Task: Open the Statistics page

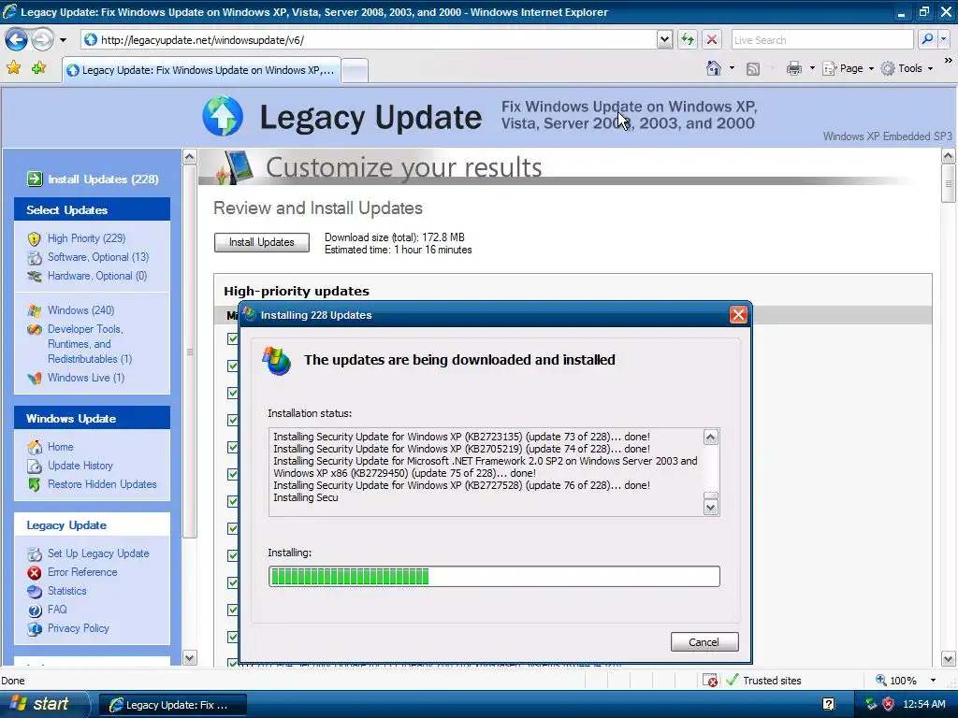Action: (x=67, y=591)
